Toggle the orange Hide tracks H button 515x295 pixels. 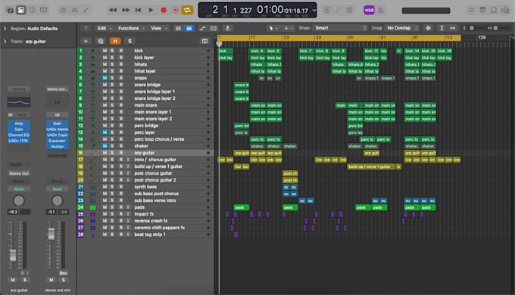[x=115, y=41]
